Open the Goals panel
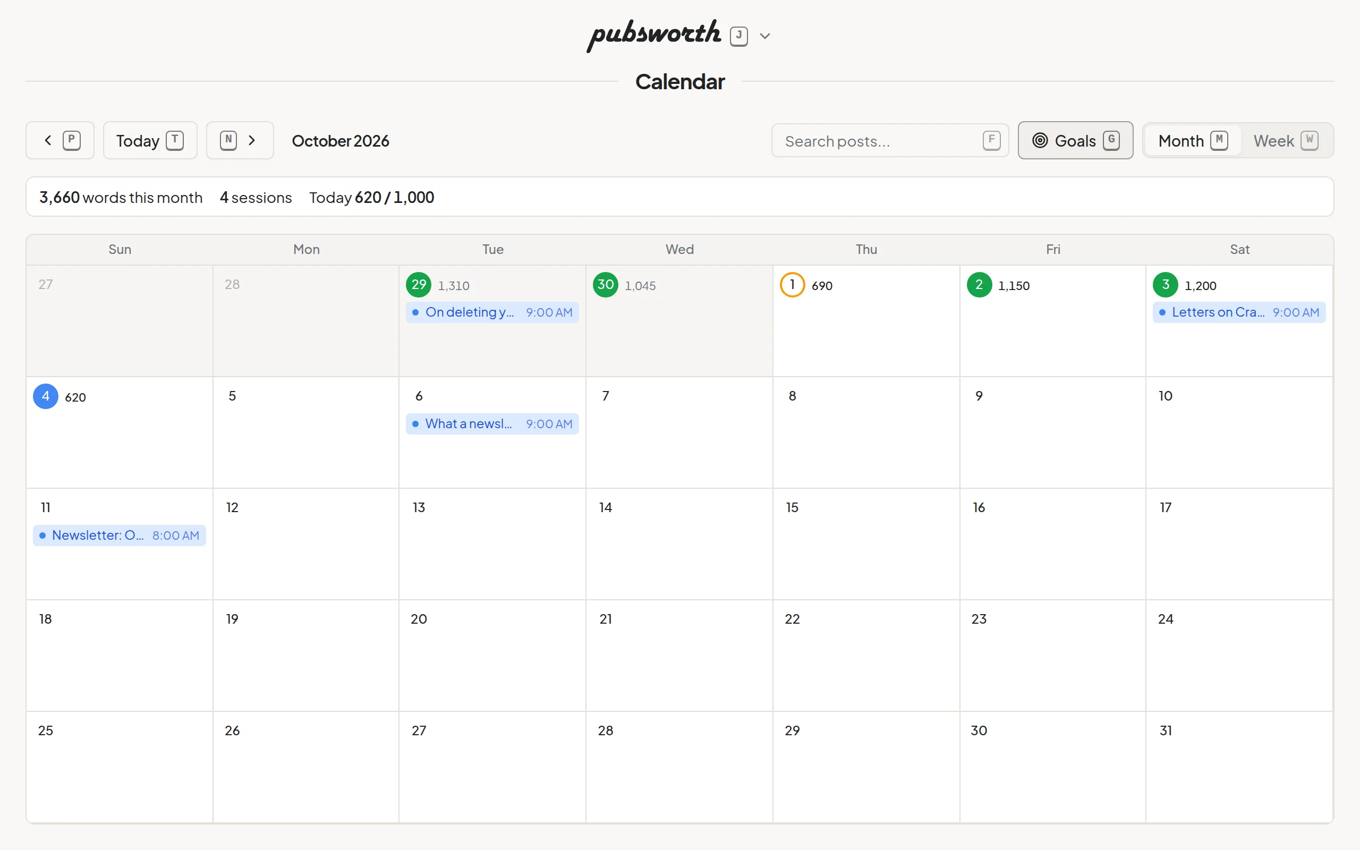 (1075, 141)
